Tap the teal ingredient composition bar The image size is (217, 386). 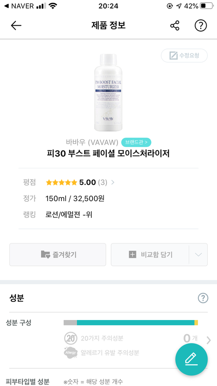coord(136,322)
